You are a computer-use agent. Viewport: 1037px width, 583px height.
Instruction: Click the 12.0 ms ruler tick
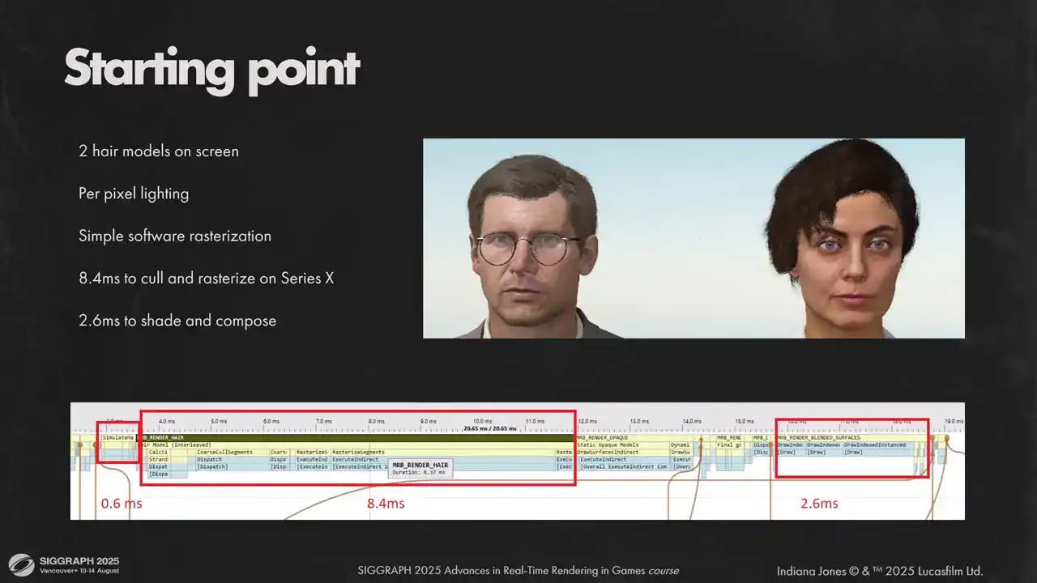tap(587, 421)
